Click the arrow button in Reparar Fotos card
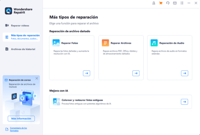 (x=87, y=73)
